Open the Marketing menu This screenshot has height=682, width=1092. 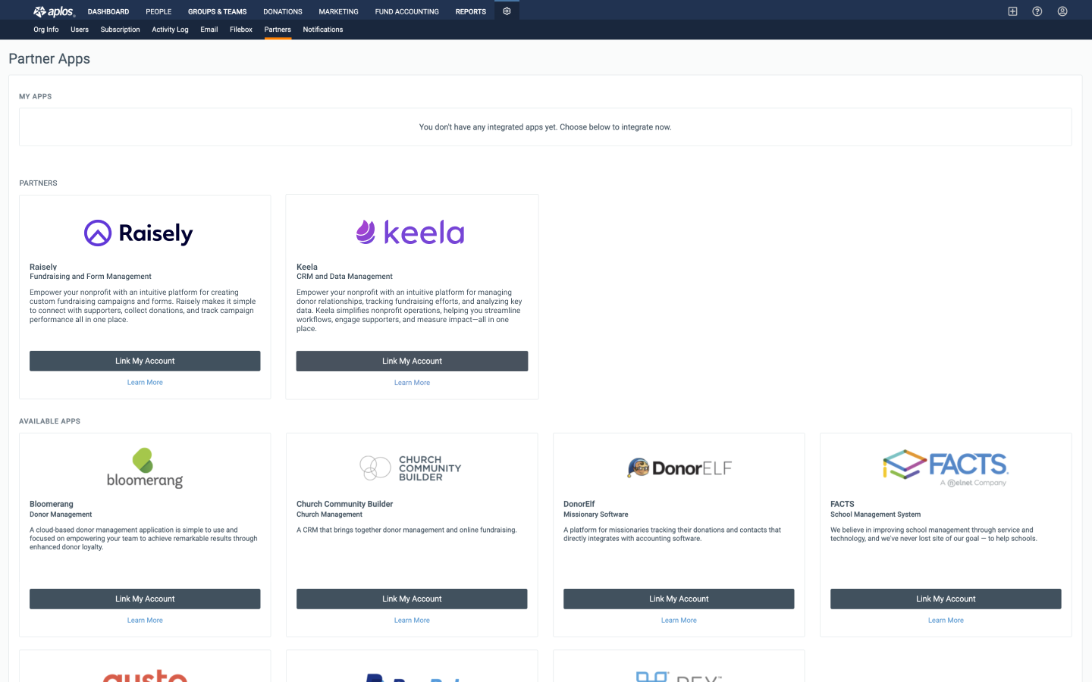pos(339,11)
